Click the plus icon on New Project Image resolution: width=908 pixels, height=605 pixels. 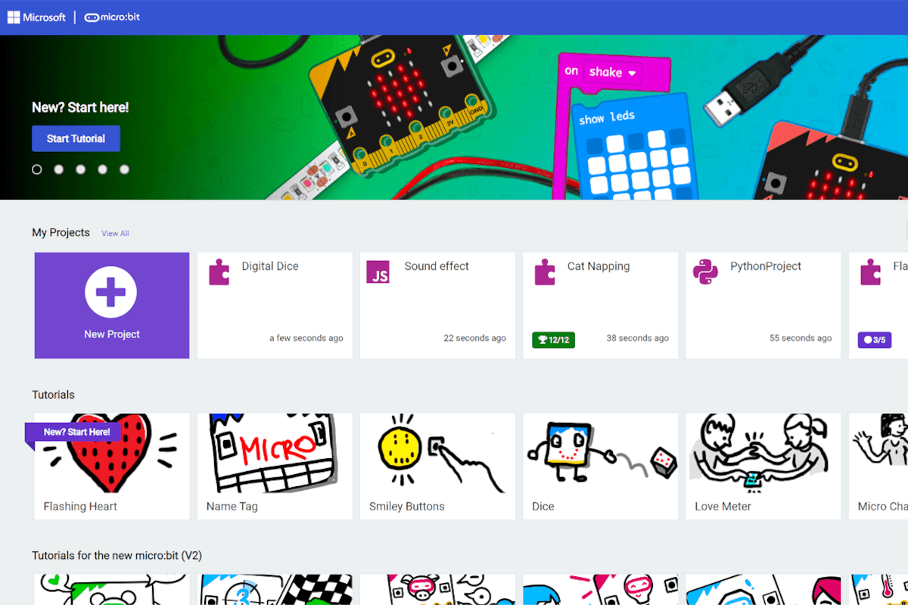click(x=111, y=292)
